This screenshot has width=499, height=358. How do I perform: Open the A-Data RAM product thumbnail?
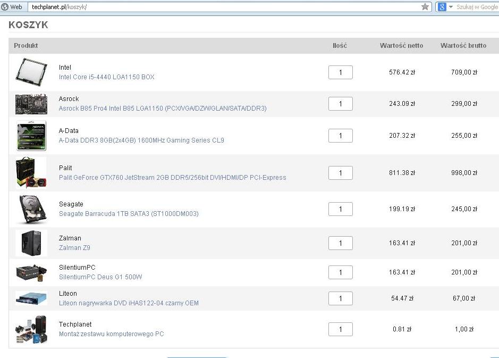coord(31,136)
